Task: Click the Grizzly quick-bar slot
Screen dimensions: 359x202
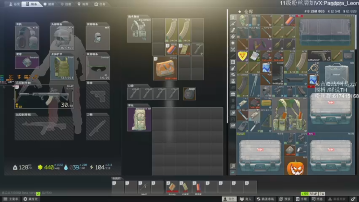Action: [172, 187]
